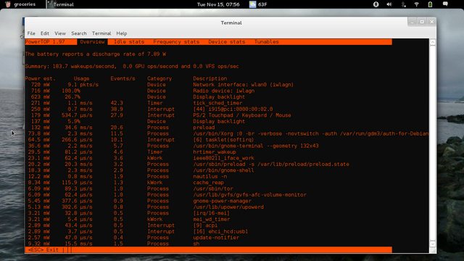Select the Overview tab in PowerTOP

92,42
